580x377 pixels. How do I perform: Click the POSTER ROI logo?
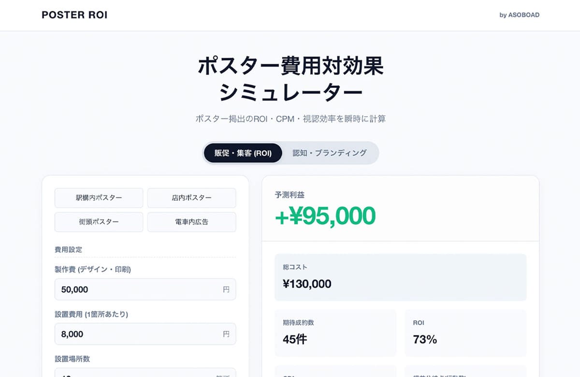74,15
